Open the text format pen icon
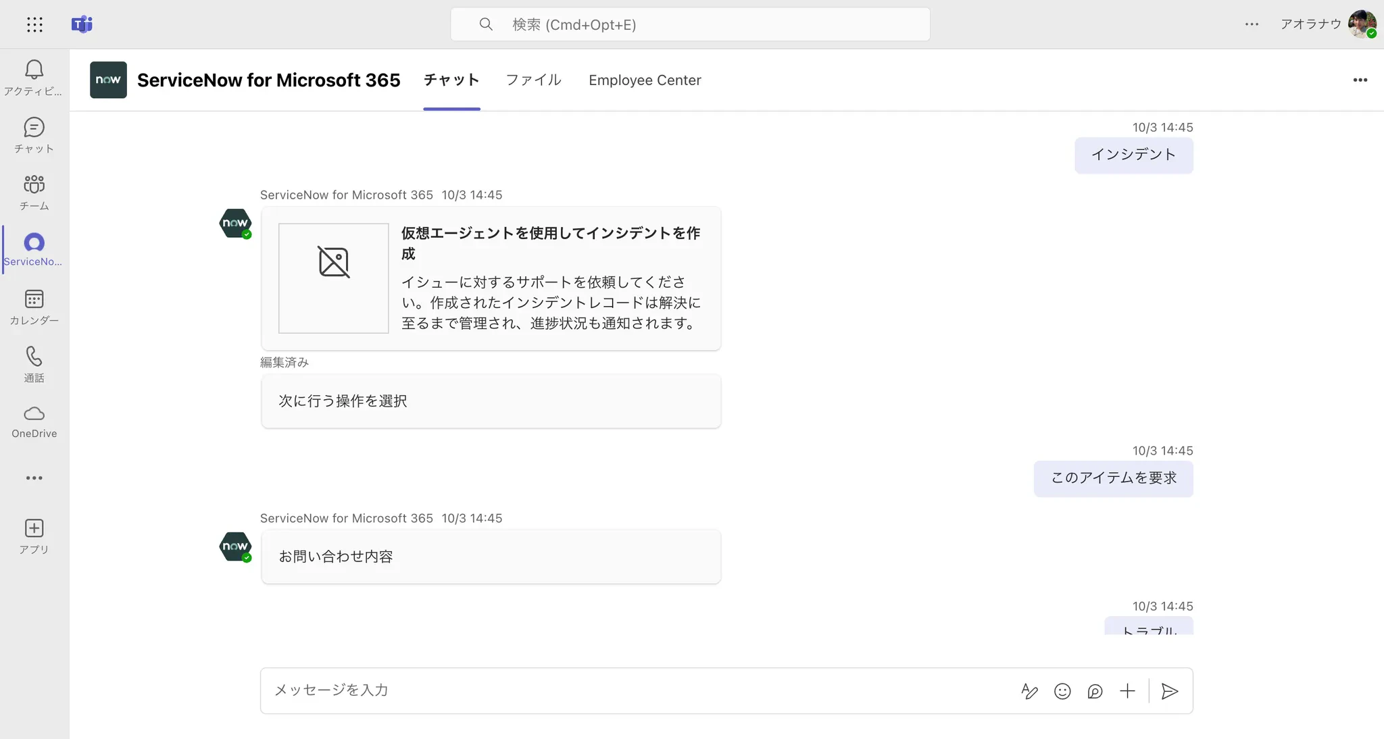This screenshot has width=1384, height=739. (1029, 691)
